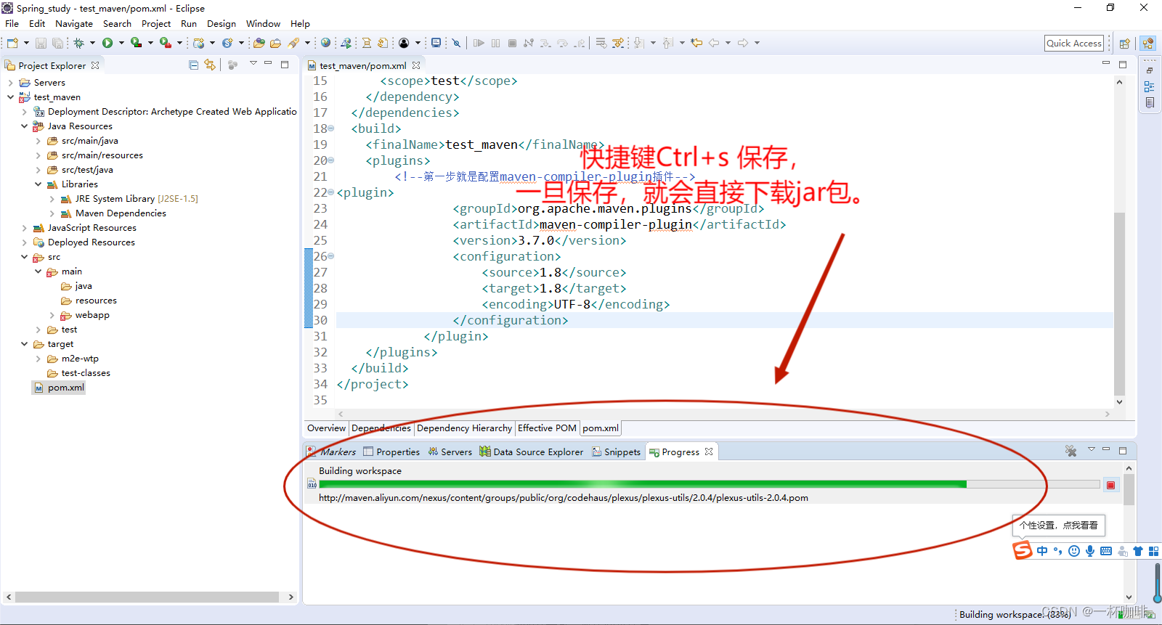Switch to the Effective POM tab

(x=547, y=428)
